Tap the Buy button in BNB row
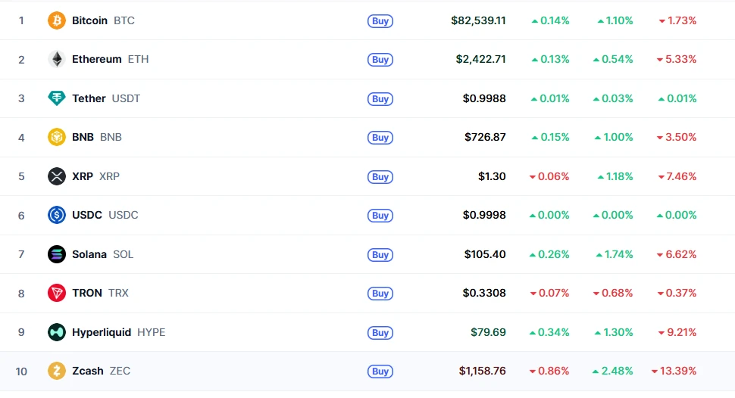 tap(380, 138)
